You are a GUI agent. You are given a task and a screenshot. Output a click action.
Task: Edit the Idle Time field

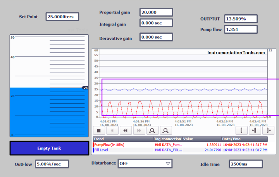pyautogui.click(x=246, y=164)
